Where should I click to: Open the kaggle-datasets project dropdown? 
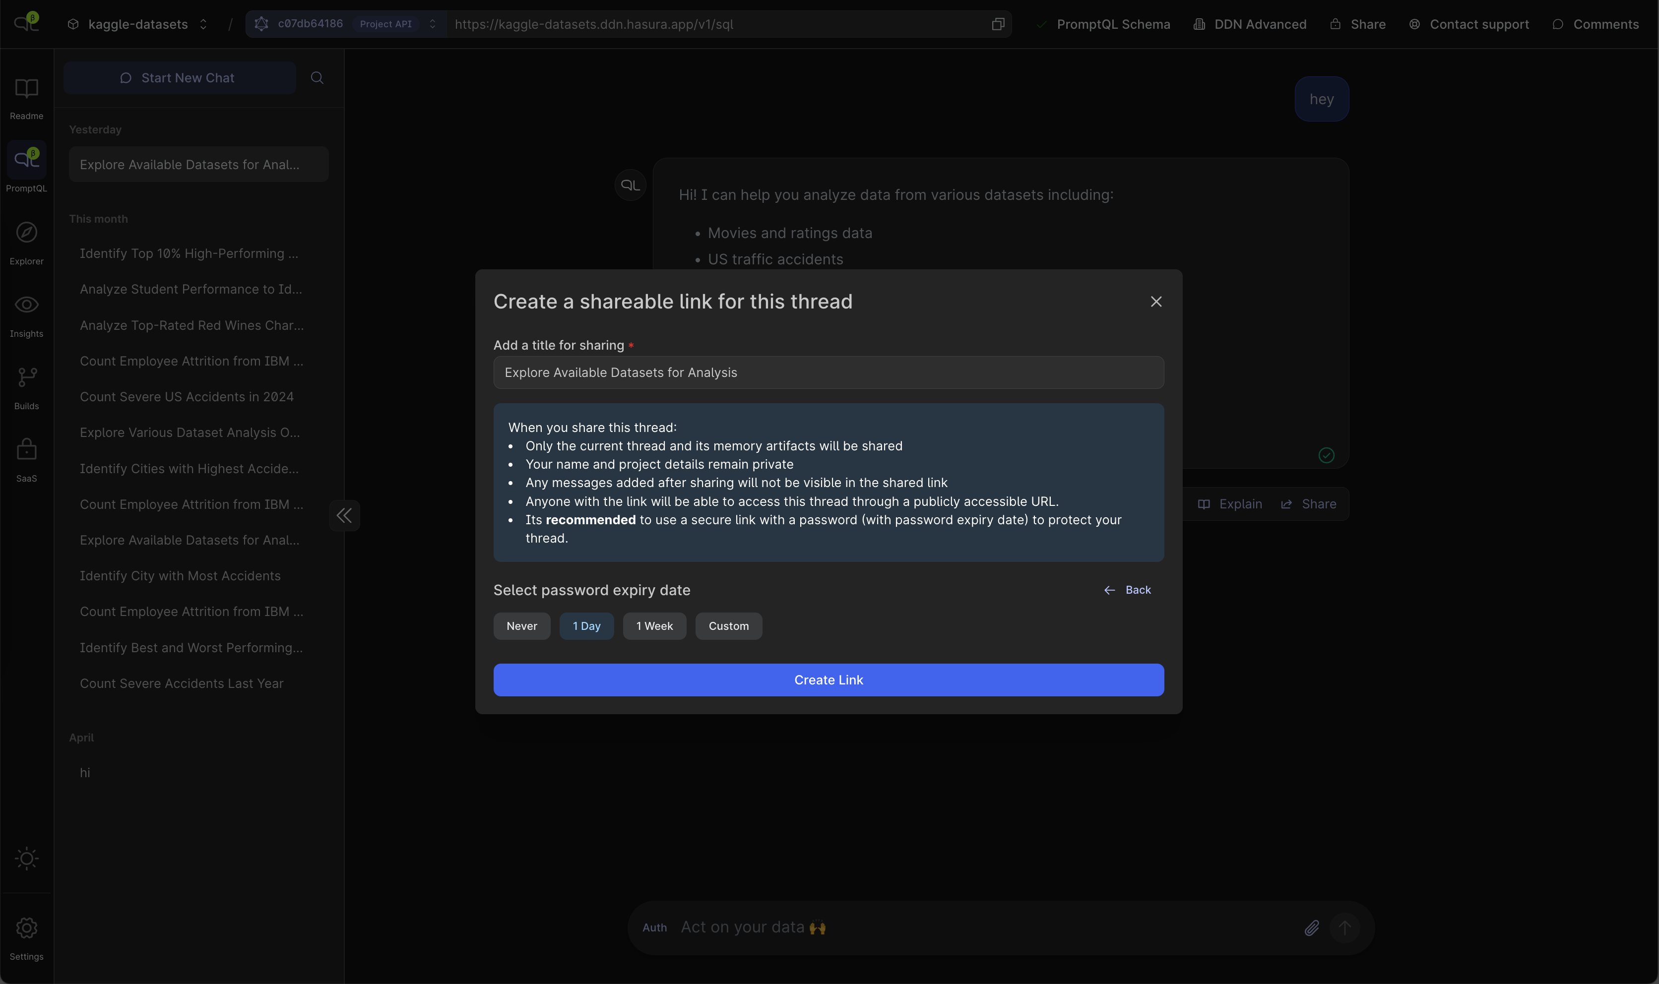pyautogui.click(x=138, y=24)
